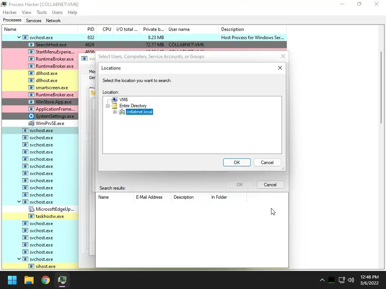This screenshot has height=289, width=386.
Task: Select the WmiPrvSE.exe process icon
Action: click(x=31, y=123)
